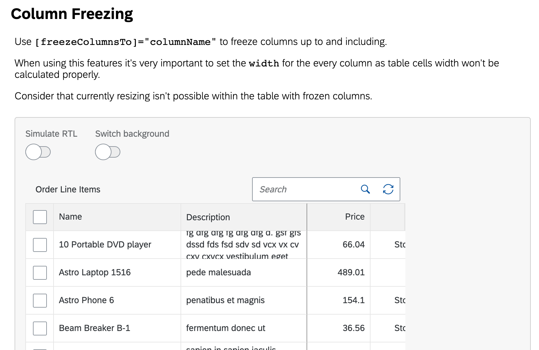Toggle the Simulate RTL switch
Screen dimensions: 539x350
coord(38,152)
